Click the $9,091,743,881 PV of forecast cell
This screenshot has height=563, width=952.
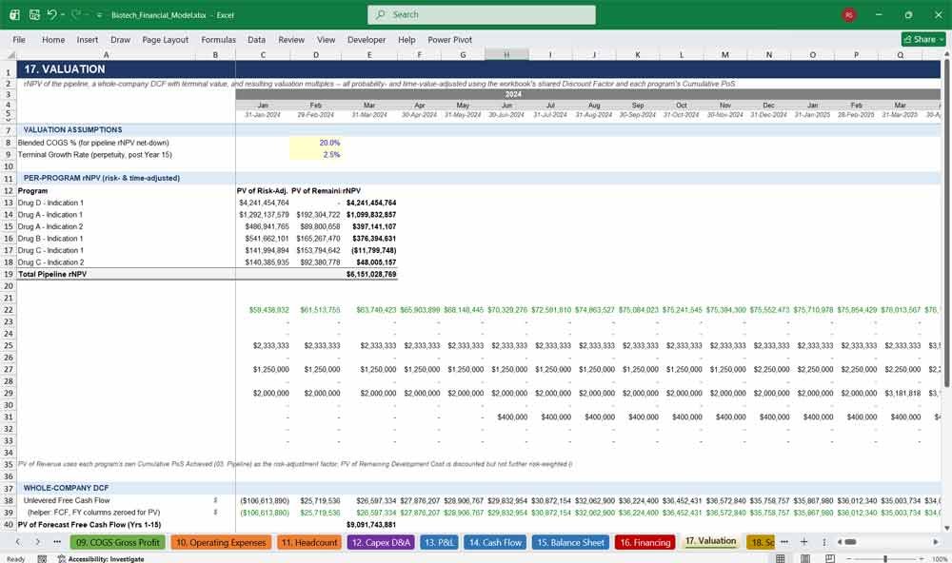click(369, 524)
